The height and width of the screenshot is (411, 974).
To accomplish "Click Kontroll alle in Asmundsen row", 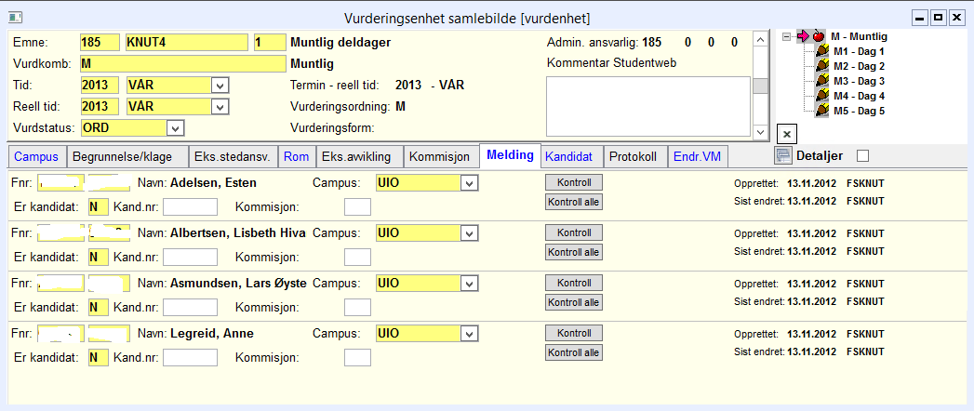I will pyautogui.click(x=574, y=302).
